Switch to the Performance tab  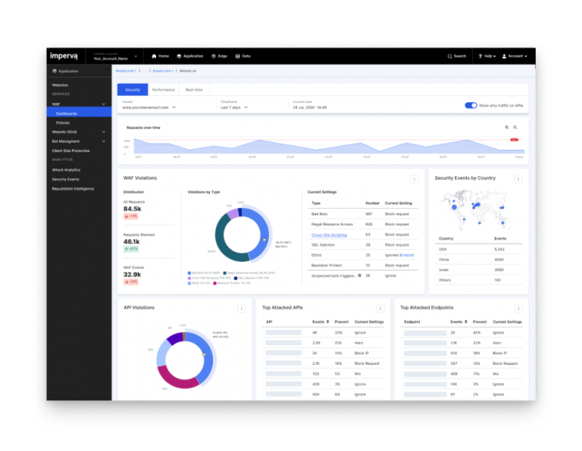[163, 89]
